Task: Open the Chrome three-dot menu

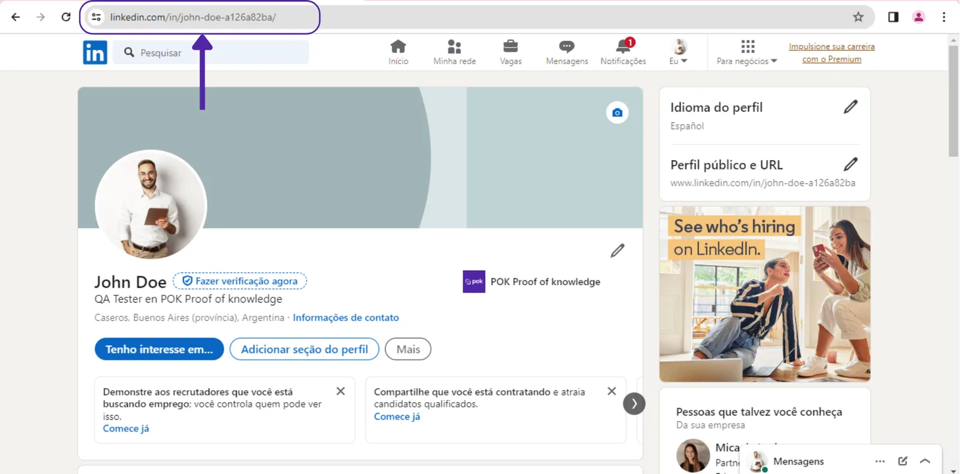Action: pyautogui.click(x=944, y=17)
